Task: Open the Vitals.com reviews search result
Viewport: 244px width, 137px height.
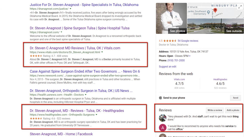Action: [x=75, y=48]
